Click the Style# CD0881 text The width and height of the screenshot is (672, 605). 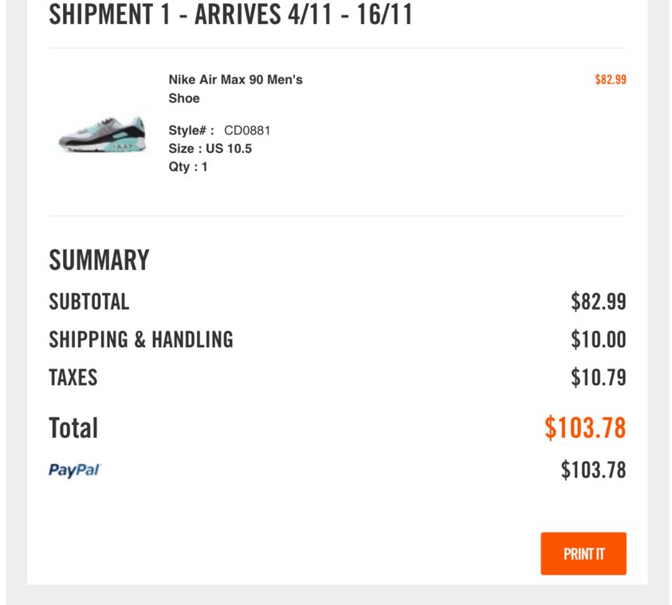point(218,131)
